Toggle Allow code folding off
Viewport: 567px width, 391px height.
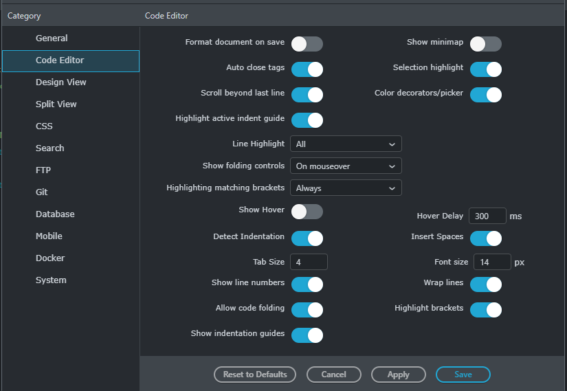(307, 310)
